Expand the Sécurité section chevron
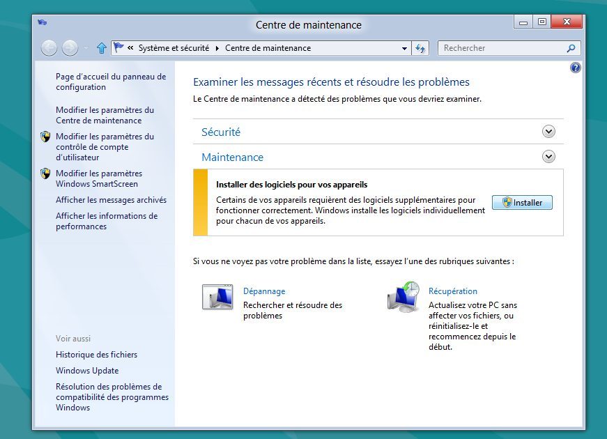This screenshot has width=607, height=439. click(x=548, y=132)
